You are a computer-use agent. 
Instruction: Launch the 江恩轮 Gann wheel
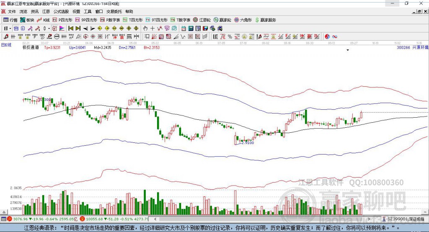click(x=202, y=20)
